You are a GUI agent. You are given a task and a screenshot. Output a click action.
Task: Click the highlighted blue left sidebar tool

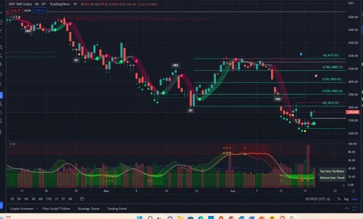point(1,95)
